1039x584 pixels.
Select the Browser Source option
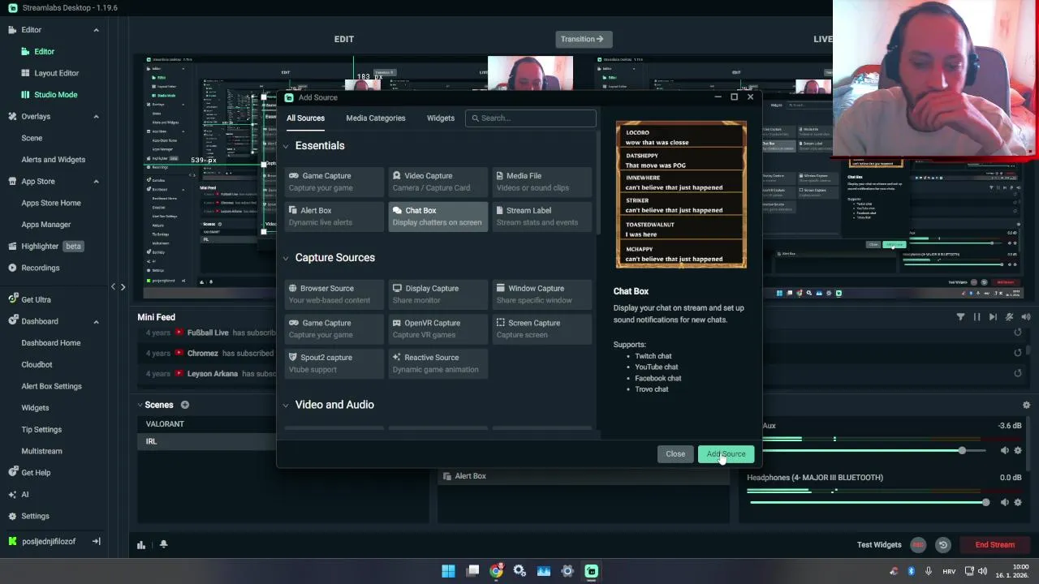point(334,294)
